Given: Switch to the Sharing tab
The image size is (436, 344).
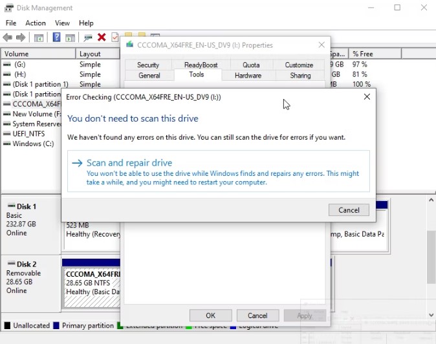Looking at the screenshot, I should [300, 75].
